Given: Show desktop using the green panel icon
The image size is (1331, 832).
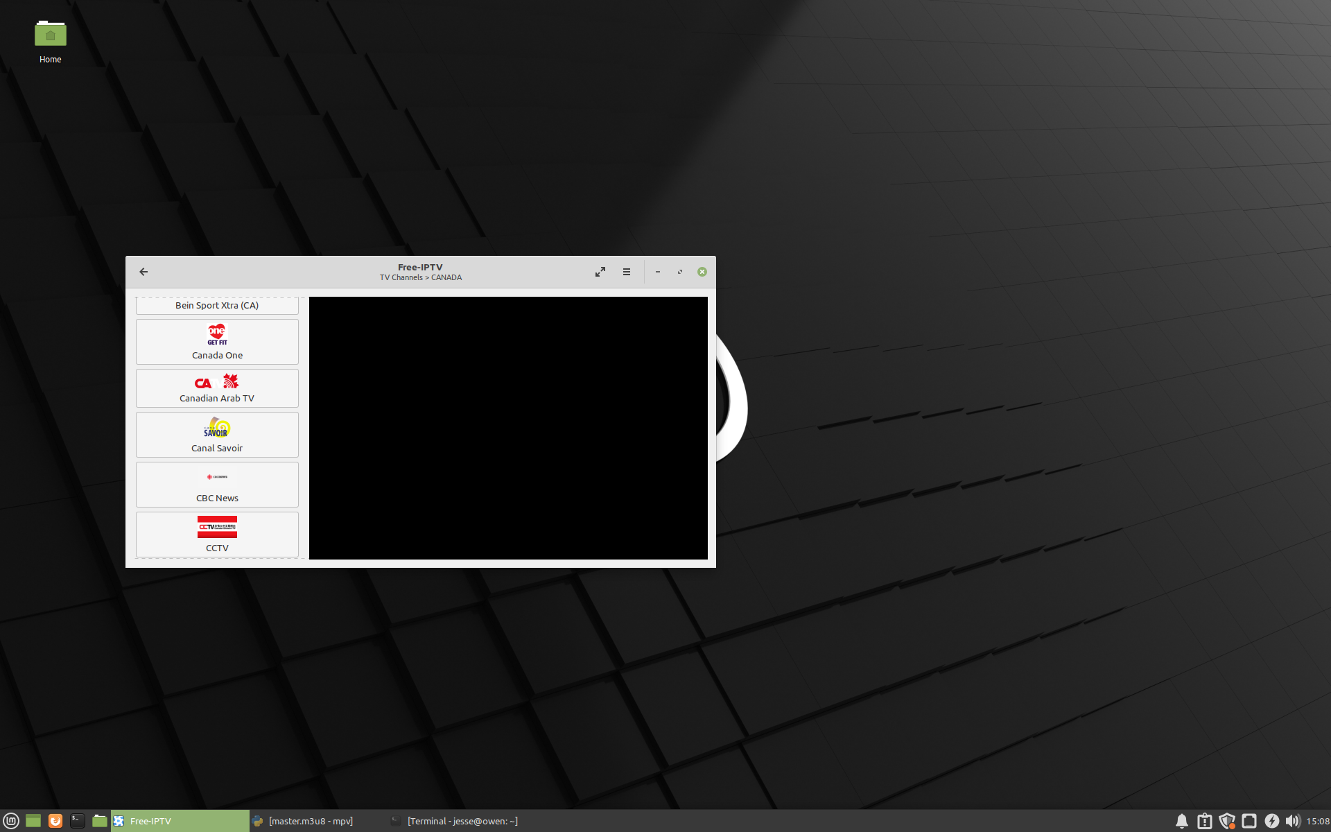Looking at the screenshot, I should (33, 821).
